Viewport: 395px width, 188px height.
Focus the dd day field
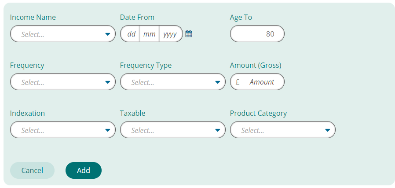131,34
